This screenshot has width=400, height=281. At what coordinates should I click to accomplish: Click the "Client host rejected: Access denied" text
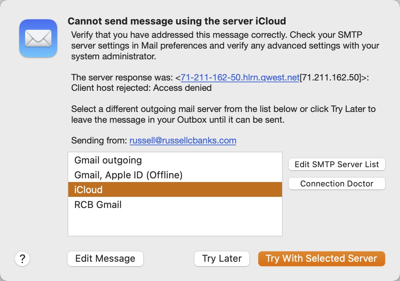(141, 88)
